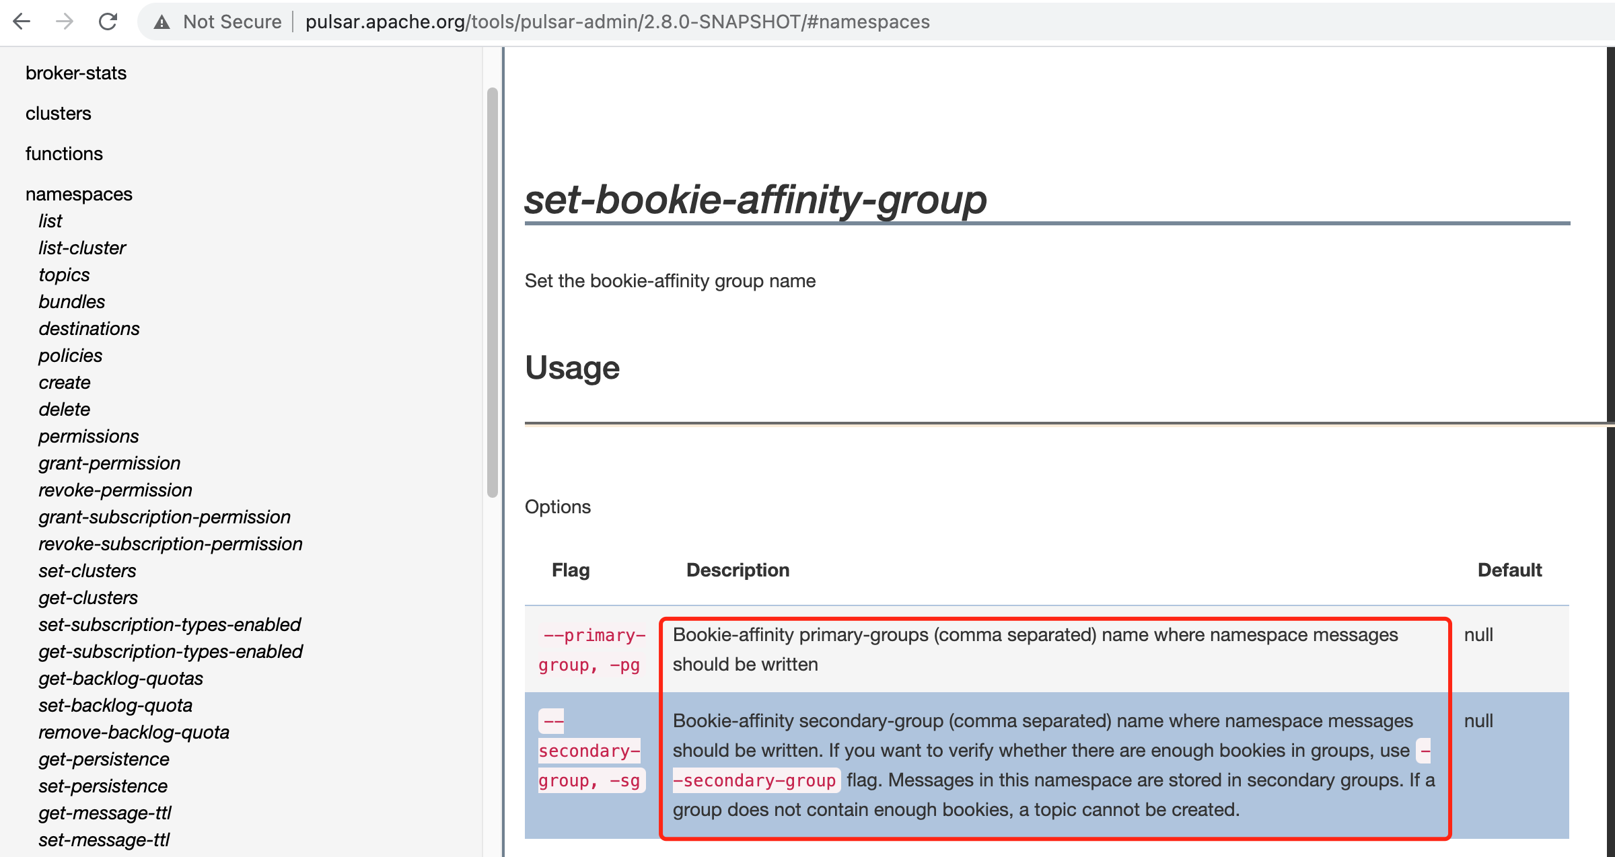Click the browser back arrow

click(22, 22)
